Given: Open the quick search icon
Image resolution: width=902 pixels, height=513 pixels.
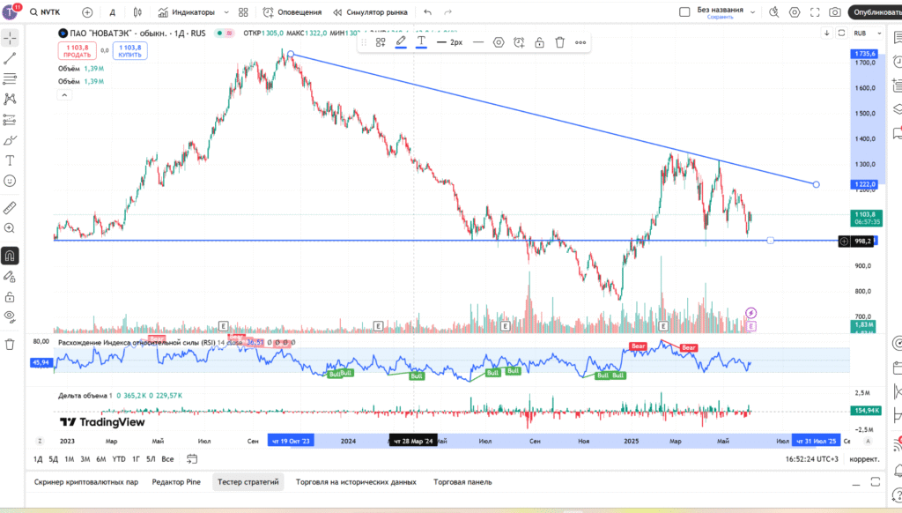Looking at the screenshot, I should pyautogui.click(x=774, y=12).
